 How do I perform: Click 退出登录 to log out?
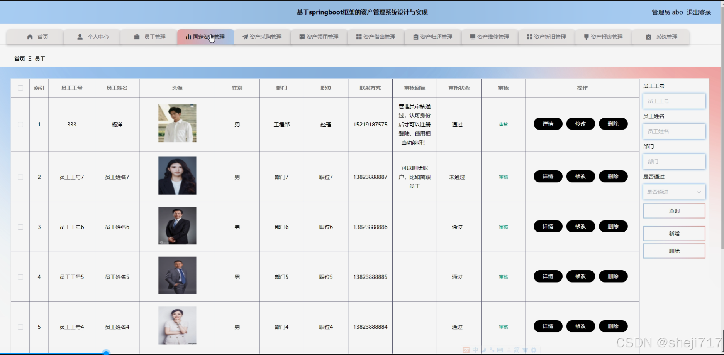click(x=699, y=12)
